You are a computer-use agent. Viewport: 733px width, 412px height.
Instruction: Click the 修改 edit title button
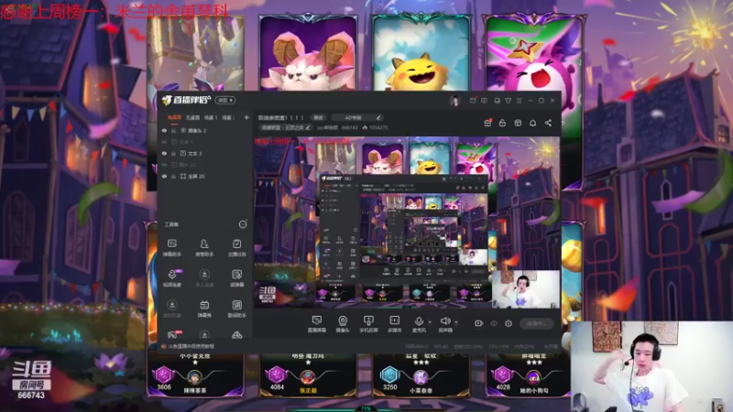click(318, 118)
